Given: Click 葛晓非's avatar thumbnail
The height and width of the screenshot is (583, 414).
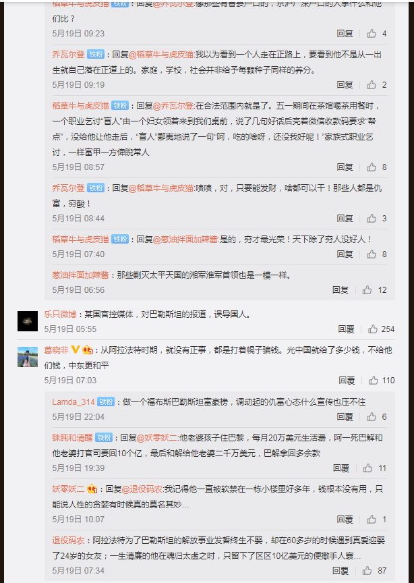Looking at the screenshot, I should click(x=28, y=357).
